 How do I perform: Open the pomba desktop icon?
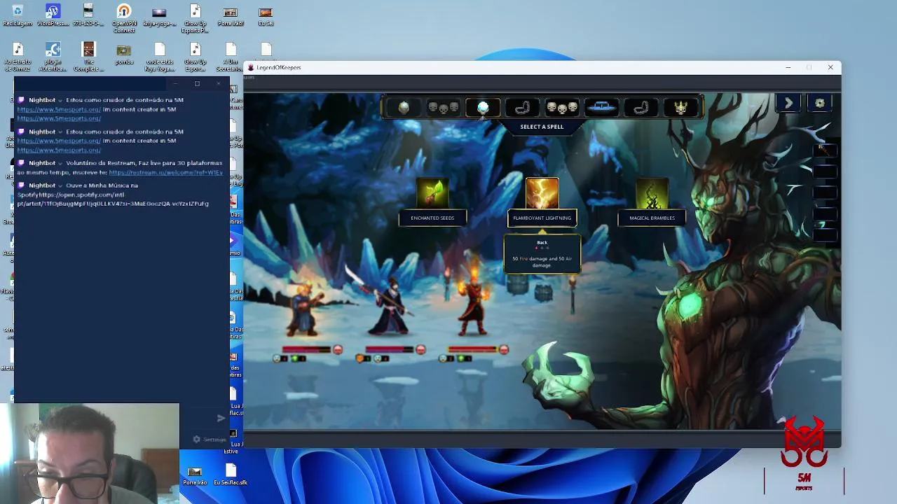coord(124,55)
